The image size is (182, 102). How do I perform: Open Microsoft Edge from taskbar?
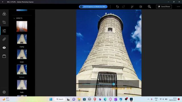point(105,99)
